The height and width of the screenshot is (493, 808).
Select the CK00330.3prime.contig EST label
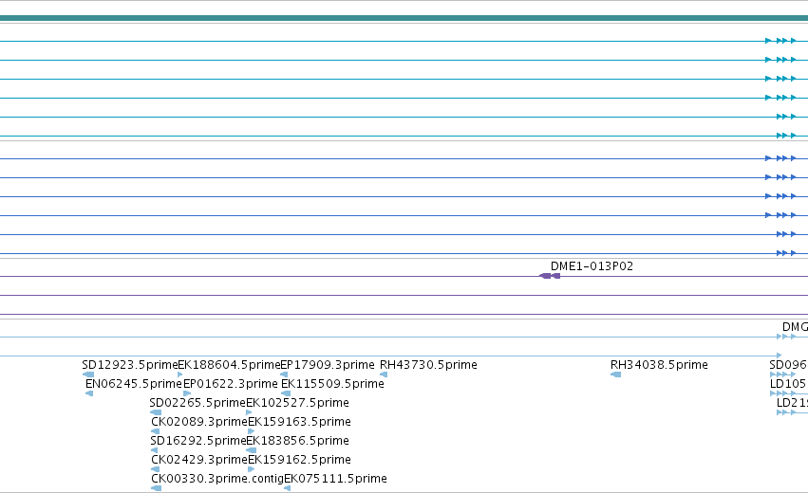(x=217, y=479)
